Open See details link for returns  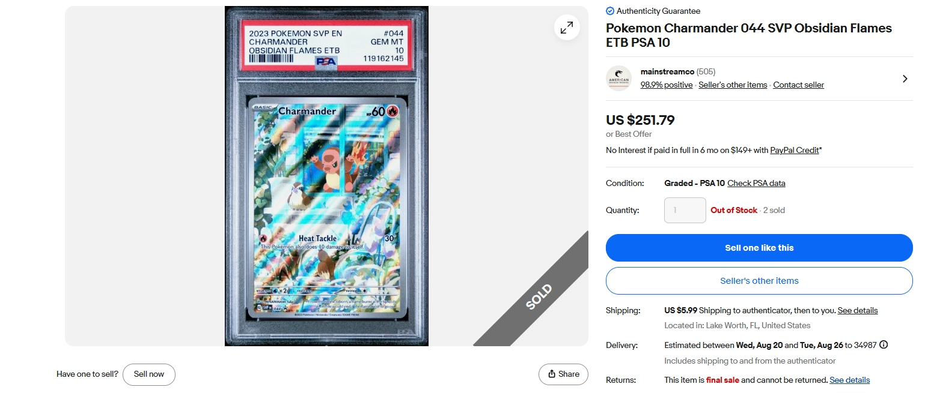pos(849,380)
